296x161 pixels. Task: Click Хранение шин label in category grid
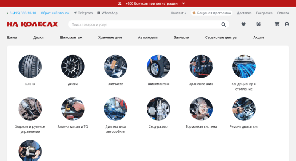[201, 84]
